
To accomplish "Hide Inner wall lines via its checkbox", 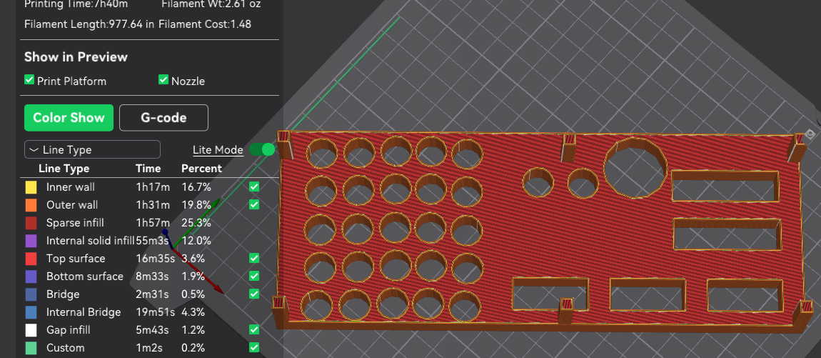I will (254, 187).
